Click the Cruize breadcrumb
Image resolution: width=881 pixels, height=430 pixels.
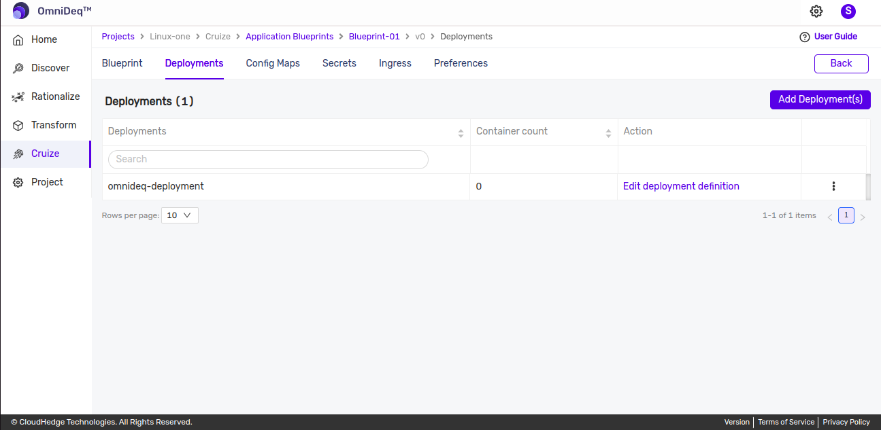218,37
